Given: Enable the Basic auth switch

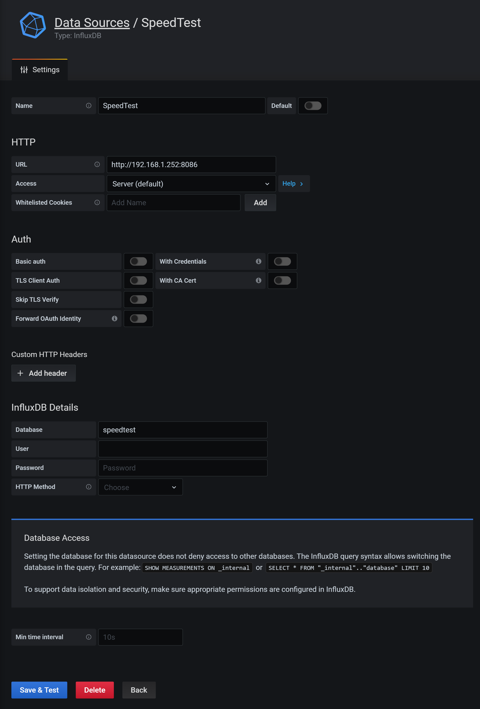Looking at the screenshot, I should coord(138,262).
